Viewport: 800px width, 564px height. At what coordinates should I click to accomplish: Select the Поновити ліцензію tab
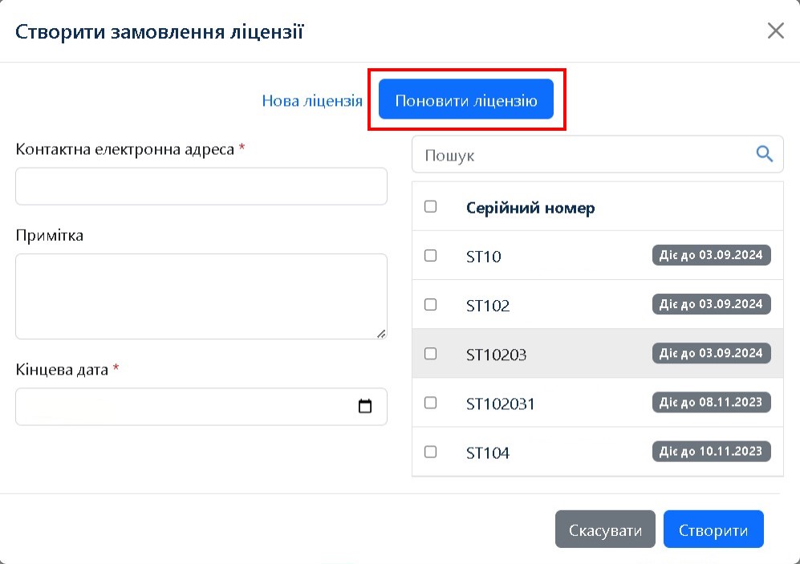[466, 102]
